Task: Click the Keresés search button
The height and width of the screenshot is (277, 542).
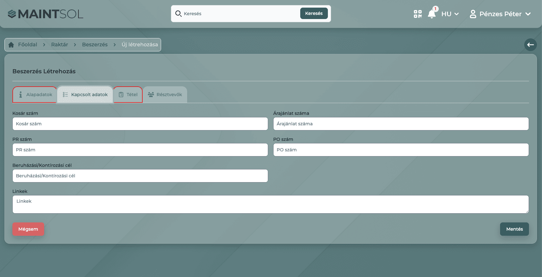Action: pos(314,13)
